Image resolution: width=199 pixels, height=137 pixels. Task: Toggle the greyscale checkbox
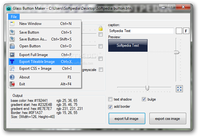click(101, 70)
